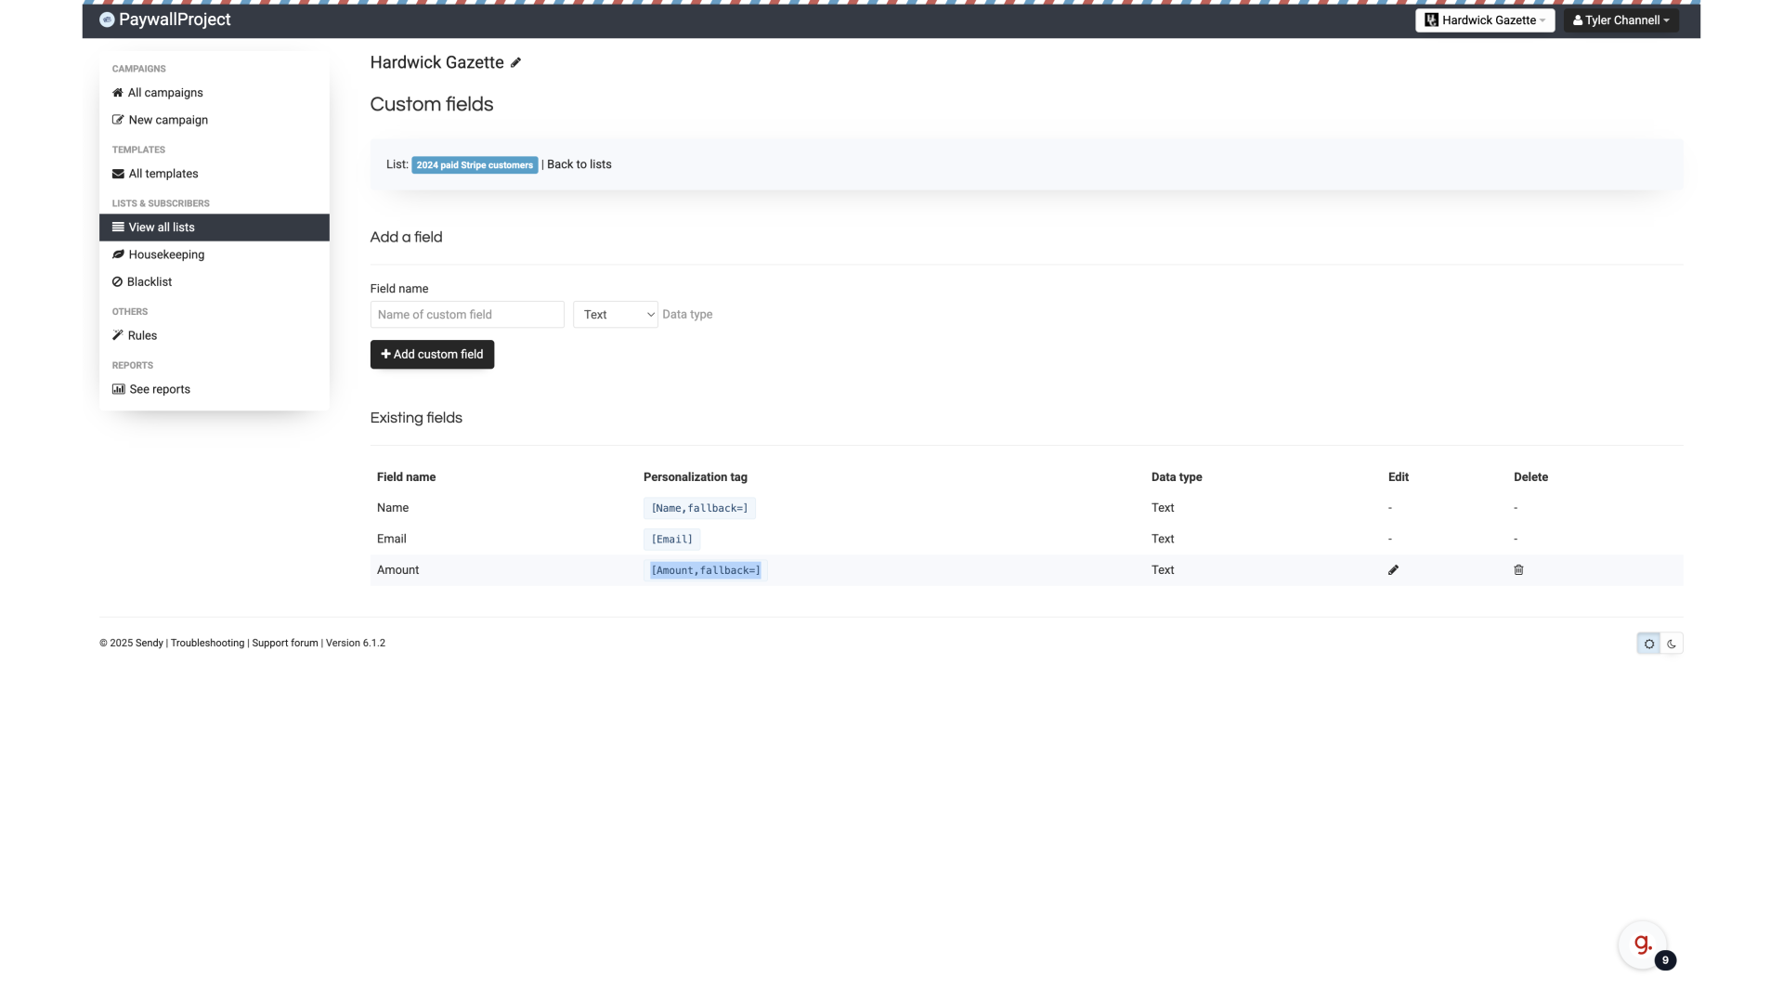Click the edit pencil icon next to Hardwick Gazette title
The width and height of the screenshot is (1783, 1003).
[515, 61]
